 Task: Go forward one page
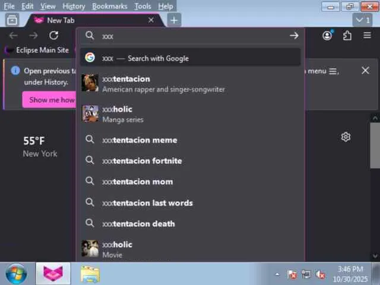pos(33,36)
